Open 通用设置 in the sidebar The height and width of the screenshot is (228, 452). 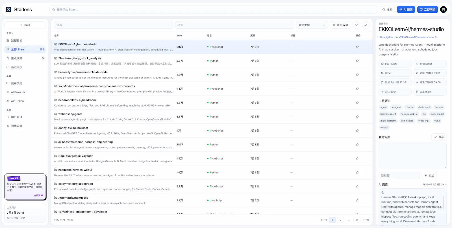(25, 126)
